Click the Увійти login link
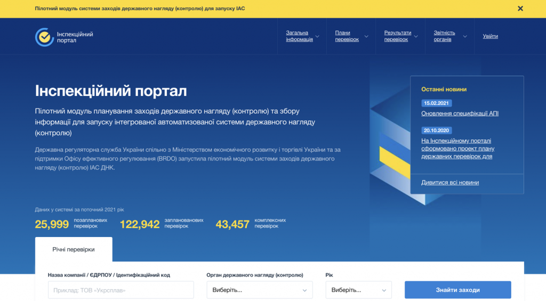 (491, 36)
